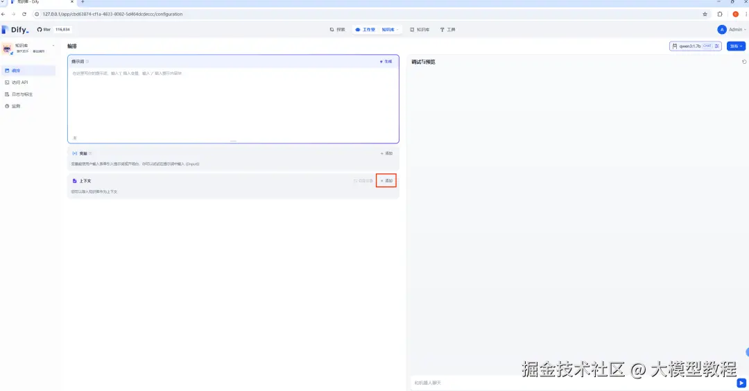Go to the 知识库 nav item in the top bar
Image resolution: width=749 pixels, height=391 pixels.
[420, 30]
